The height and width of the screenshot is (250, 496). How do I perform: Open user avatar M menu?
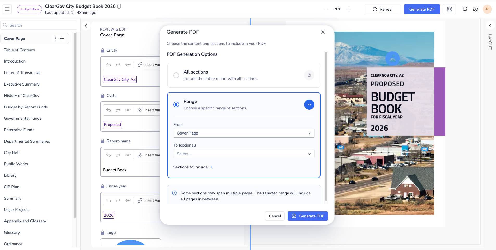coord(487,9)
